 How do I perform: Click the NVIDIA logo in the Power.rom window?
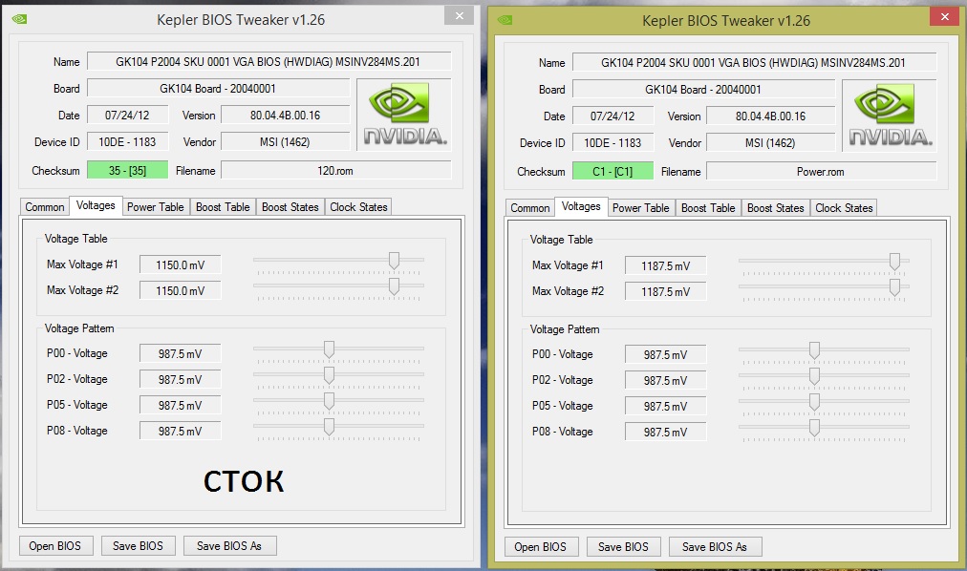pyautogui.click(x=890, y=116)
